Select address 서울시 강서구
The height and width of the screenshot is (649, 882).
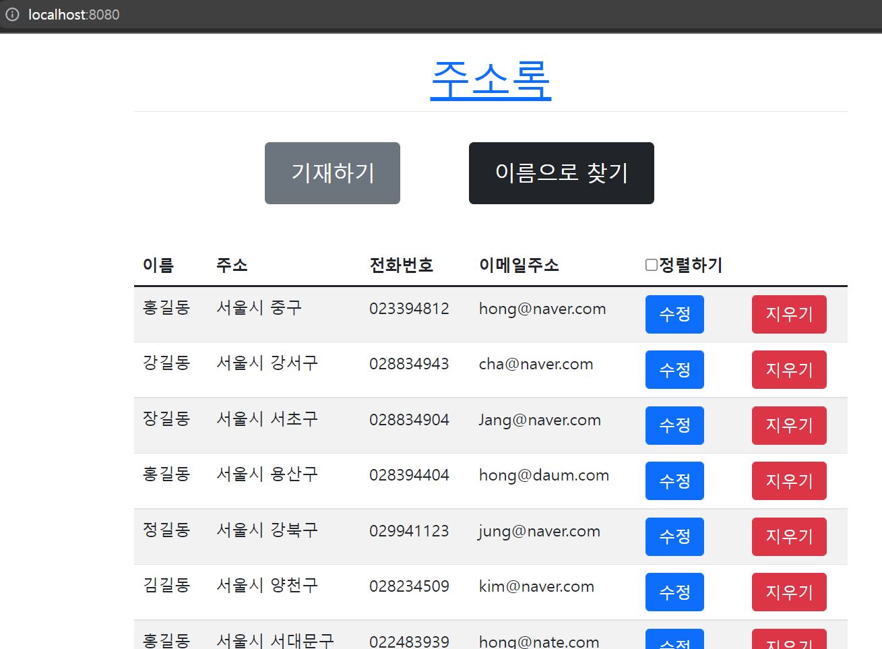click(267, 363)
